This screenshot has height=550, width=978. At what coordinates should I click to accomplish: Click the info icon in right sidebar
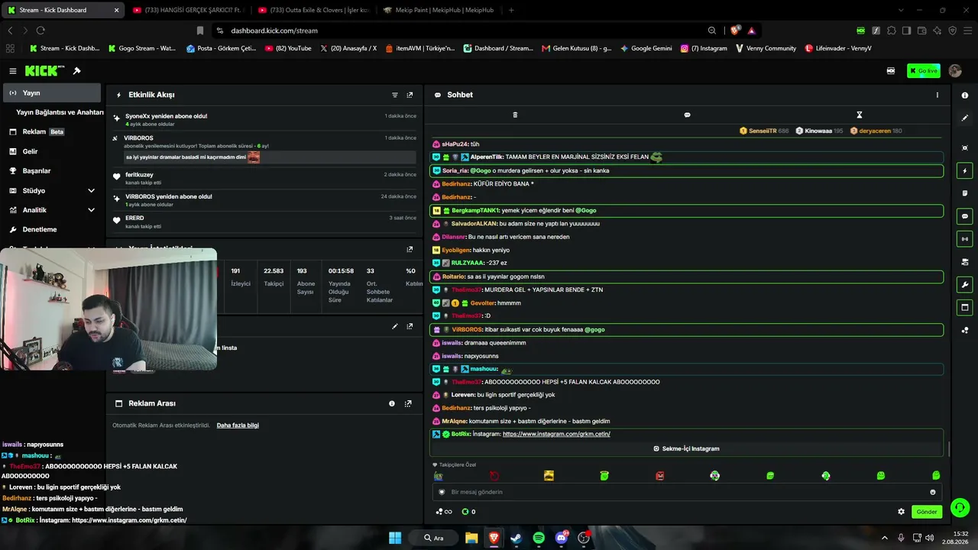(x=965, y=95)
